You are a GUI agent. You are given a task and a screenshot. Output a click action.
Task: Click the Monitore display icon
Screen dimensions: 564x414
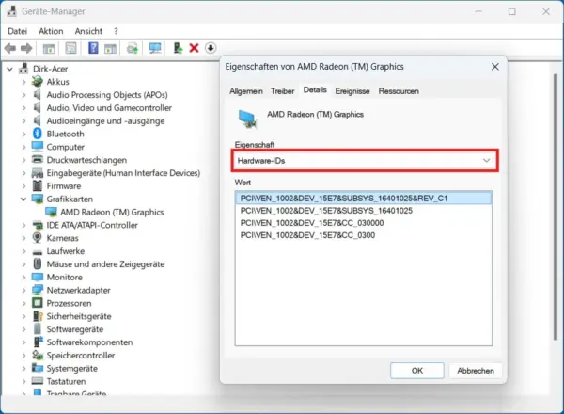[38, 277]
